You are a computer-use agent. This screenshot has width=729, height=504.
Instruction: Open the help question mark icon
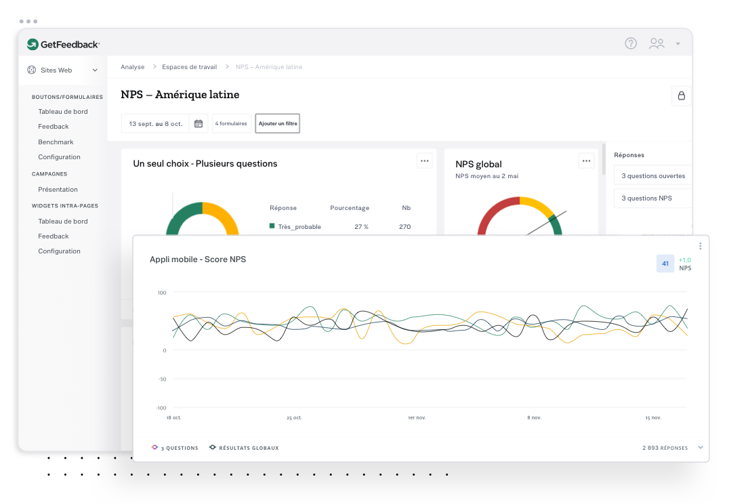coord(631,43)
